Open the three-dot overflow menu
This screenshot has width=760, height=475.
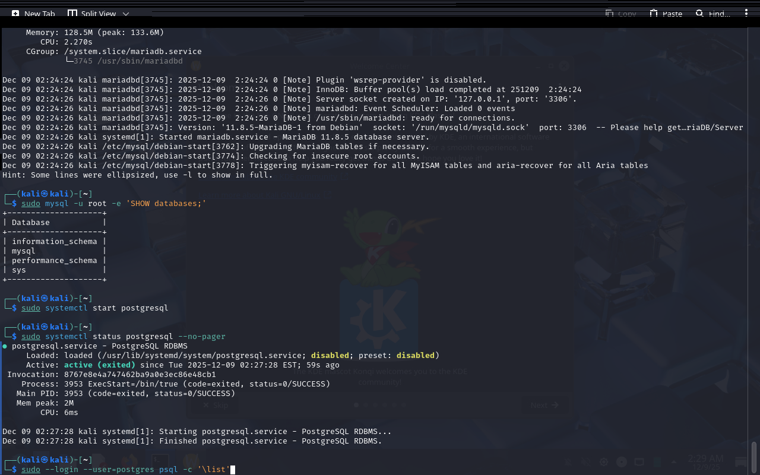tap(746, 13)
